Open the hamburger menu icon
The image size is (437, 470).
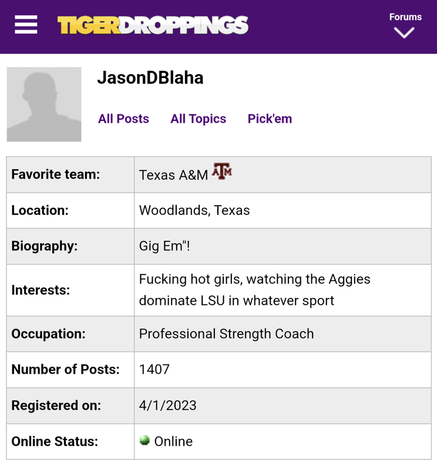click(x=26, y=25)
